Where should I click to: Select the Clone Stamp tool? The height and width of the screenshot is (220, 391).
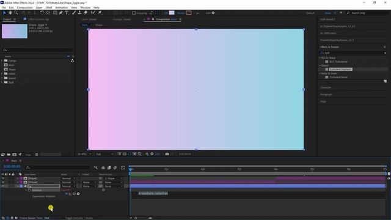click(x=80, y=13)
